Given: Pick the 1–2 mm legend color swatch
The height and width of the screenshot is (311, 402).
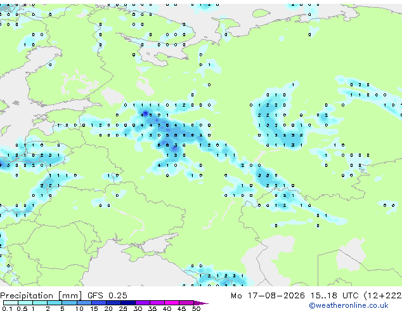Looking at the screenshot, I should point(40,303).
